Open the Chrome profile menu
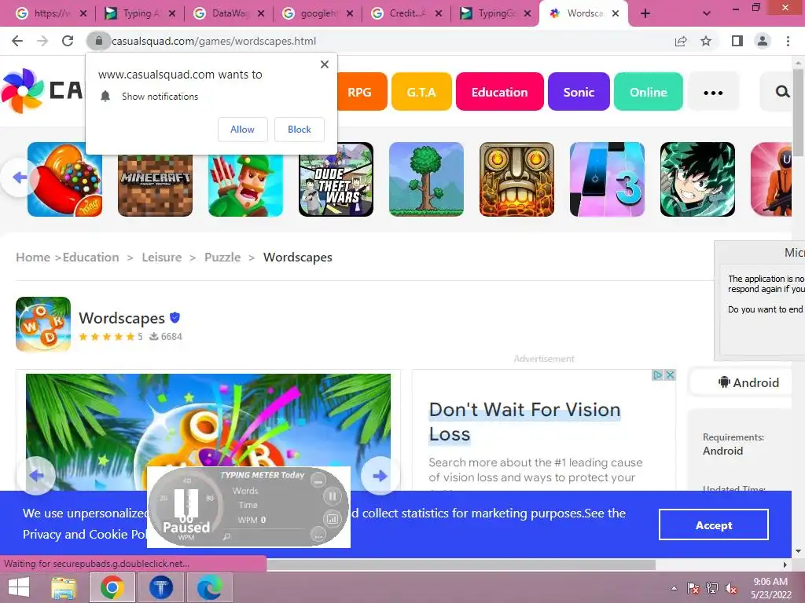This screenshot has width=805, height=603. (763, 41)
